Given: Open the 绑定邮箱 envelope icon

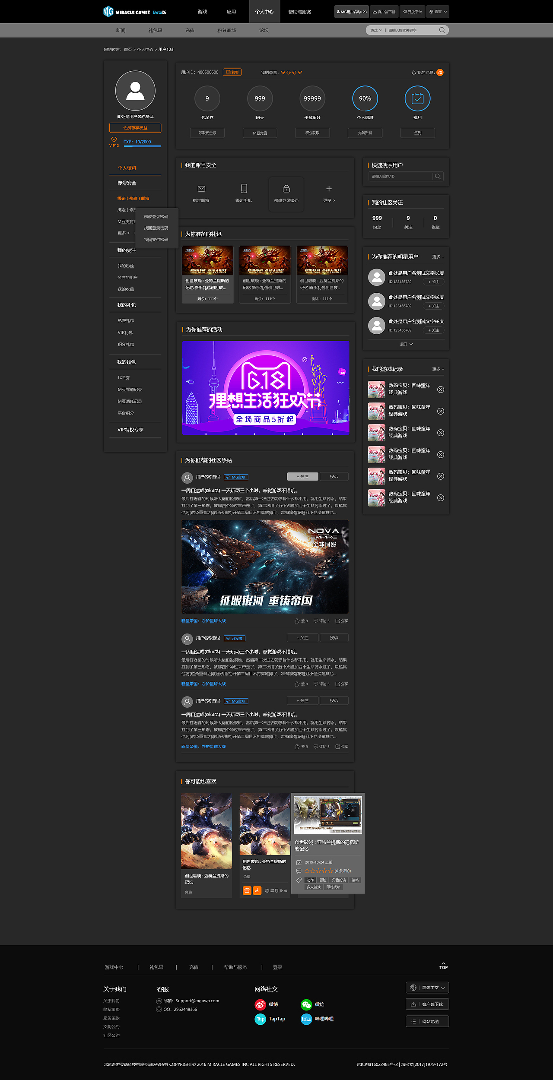Looking at the screenshot, I should (x=201, y=189).
